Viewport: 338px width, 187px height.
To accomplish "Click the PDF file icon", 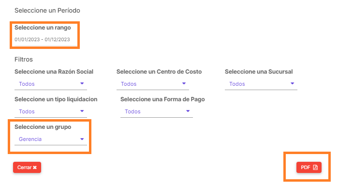I will tap(315, 167).
